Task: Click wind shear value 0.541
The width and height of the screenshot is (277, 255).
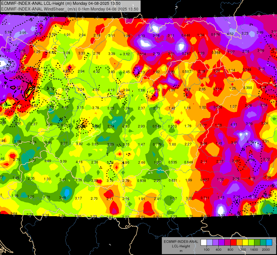Action: [x=157, y=126]
